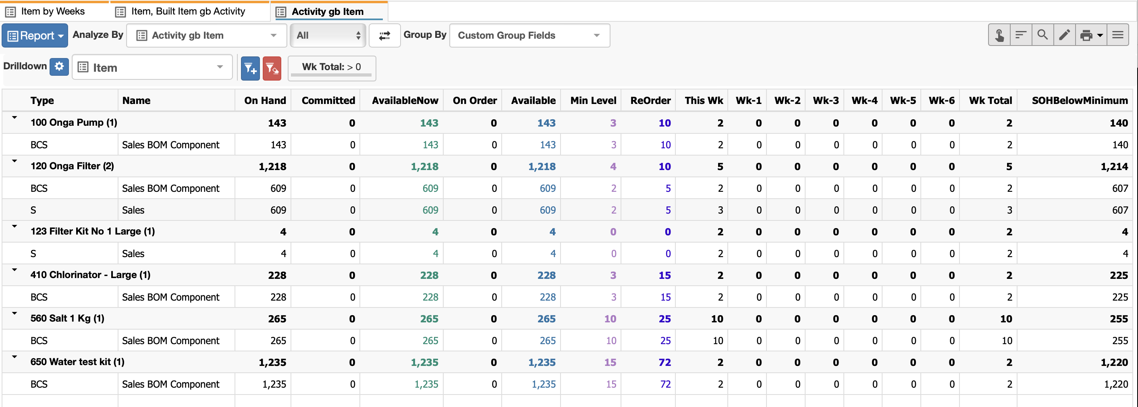
Task: Collapse the 120 Onga Filter group
Action: [x=15, y=161]
